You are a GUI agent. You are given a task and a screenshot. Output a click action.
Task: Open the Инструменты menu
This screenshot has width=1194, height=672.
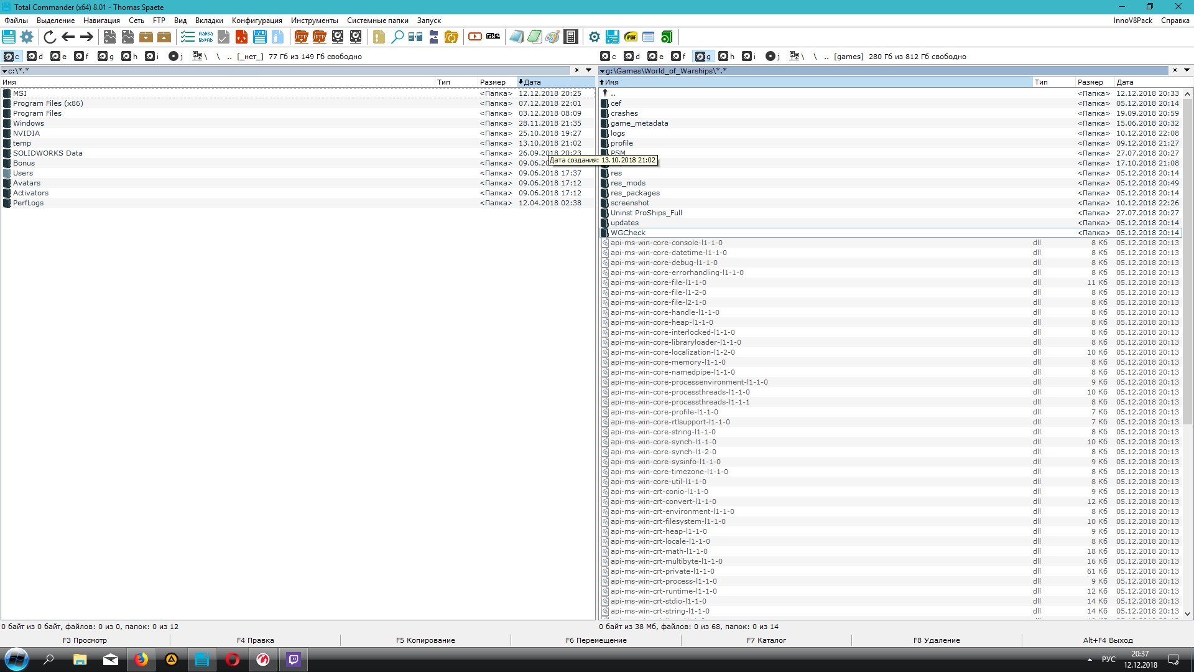click(315, 21)
